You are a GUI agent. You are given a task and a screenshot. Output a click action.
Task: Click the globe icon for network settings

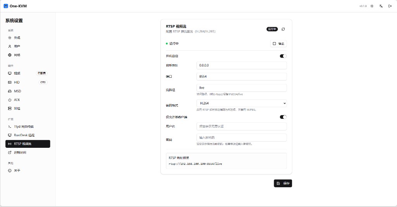click(x=10, y=55)
